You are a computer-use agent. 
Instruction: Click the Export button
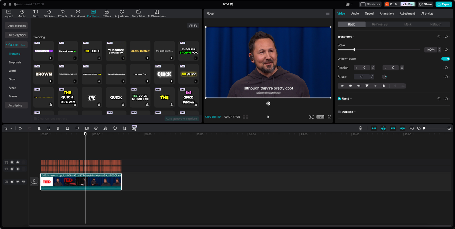tap(444, 4)
